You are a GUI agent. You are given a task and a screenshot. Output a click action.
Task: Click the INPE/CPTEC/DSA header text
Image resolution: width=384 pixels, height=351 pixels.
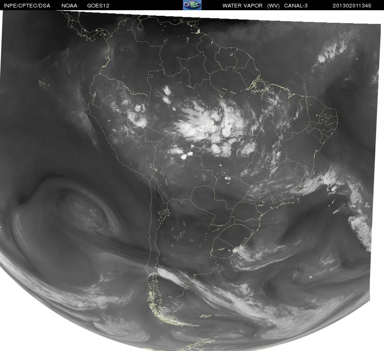pos(27,6)
